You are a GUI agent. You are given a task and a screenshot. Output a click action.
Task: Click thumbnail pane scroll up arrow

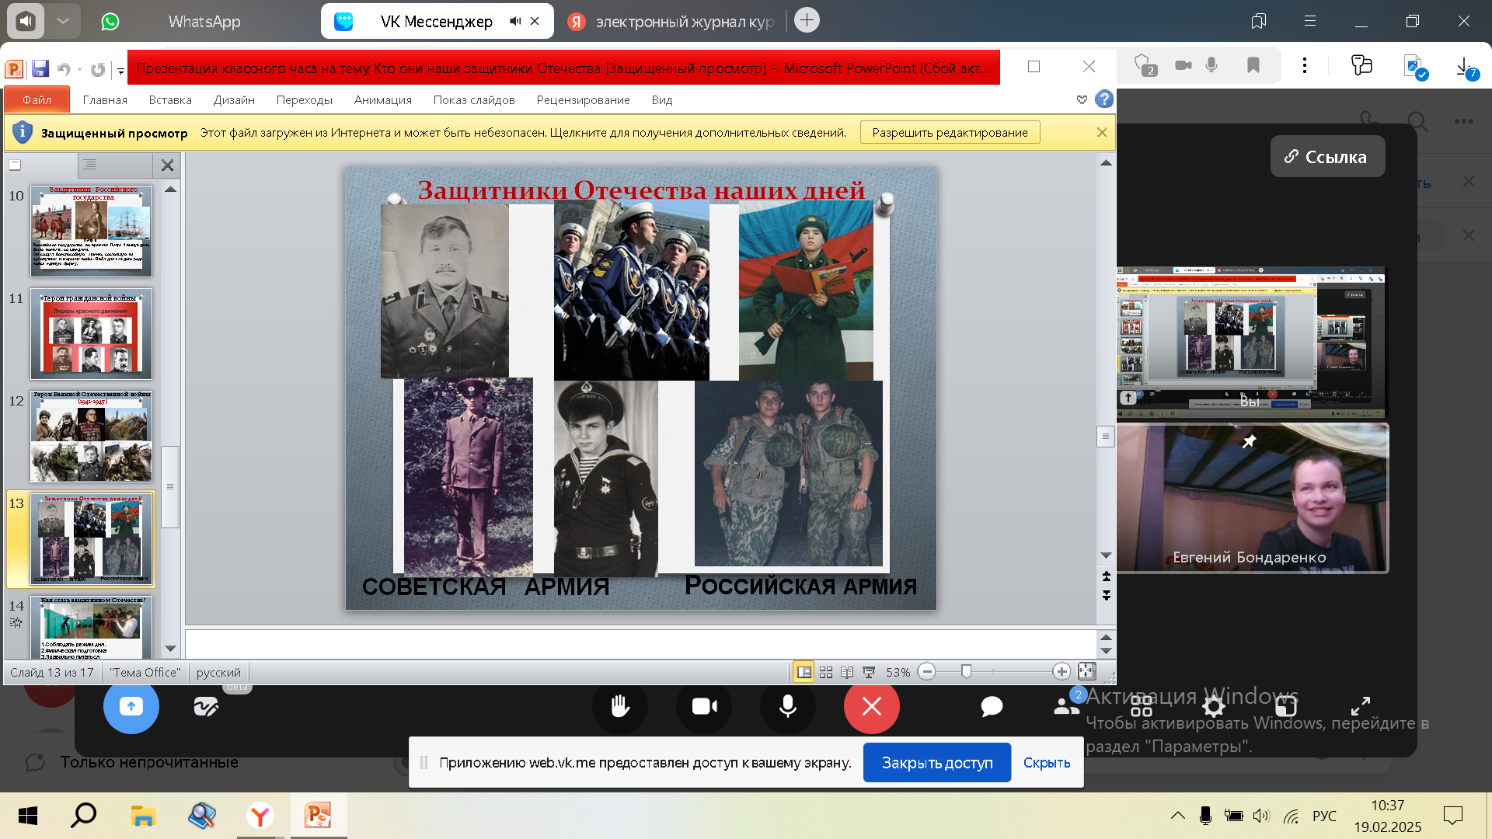coord(171,189)
